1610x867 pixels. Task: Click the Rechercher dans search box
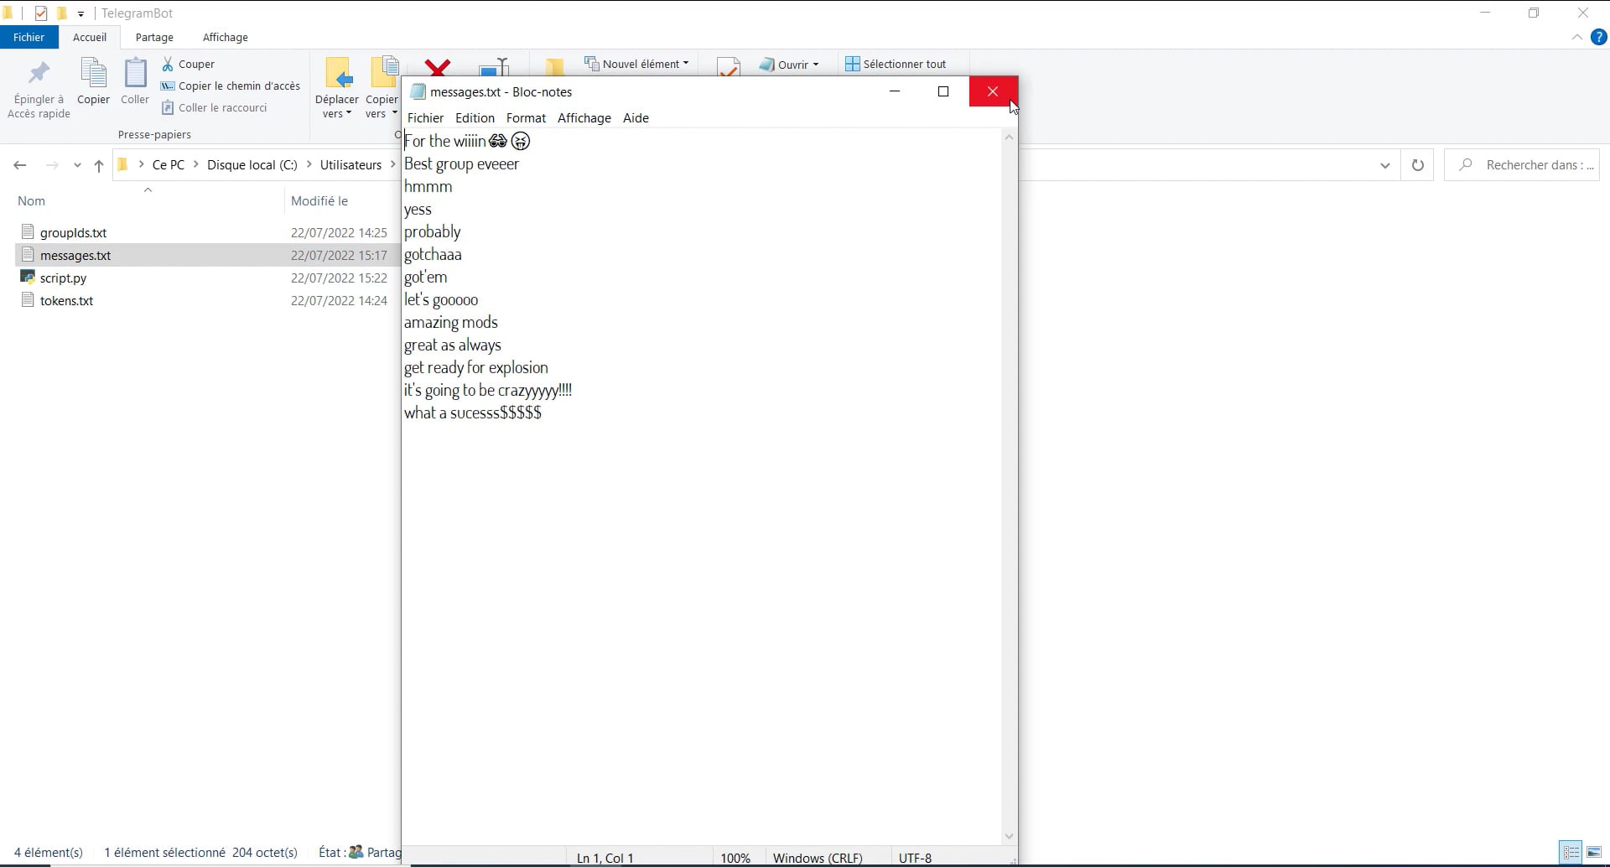coord(1522,165)
